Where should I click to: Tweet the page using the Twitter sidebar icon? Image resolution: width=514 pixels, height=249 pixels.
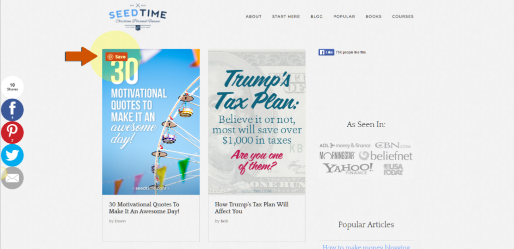click(12, 155)
